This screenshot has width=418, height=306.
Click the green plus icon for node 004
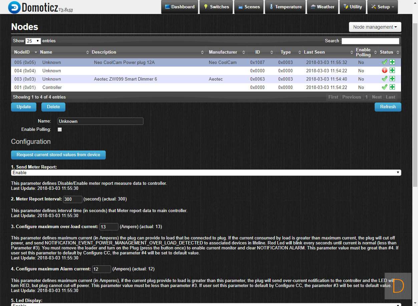(392, 71)
